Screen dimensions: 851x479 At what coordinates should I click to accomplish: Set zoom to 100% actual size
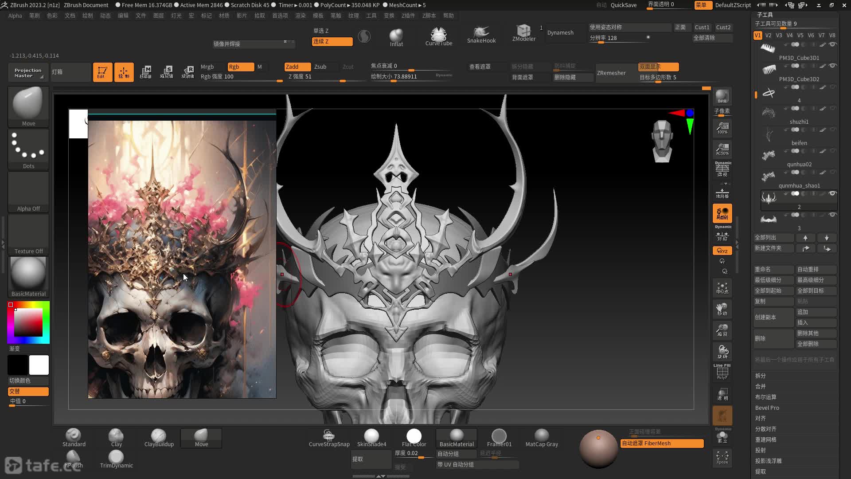pyautogui.click(x=722, y=128)
